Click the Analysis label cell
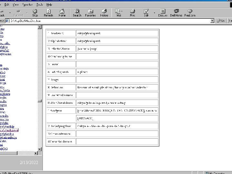Viewport: 232px width, 174px height. [x=61, y=111]
